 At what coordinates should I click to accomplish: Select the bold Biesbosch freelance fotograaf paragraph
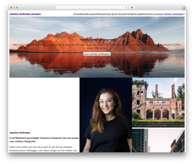44,140
